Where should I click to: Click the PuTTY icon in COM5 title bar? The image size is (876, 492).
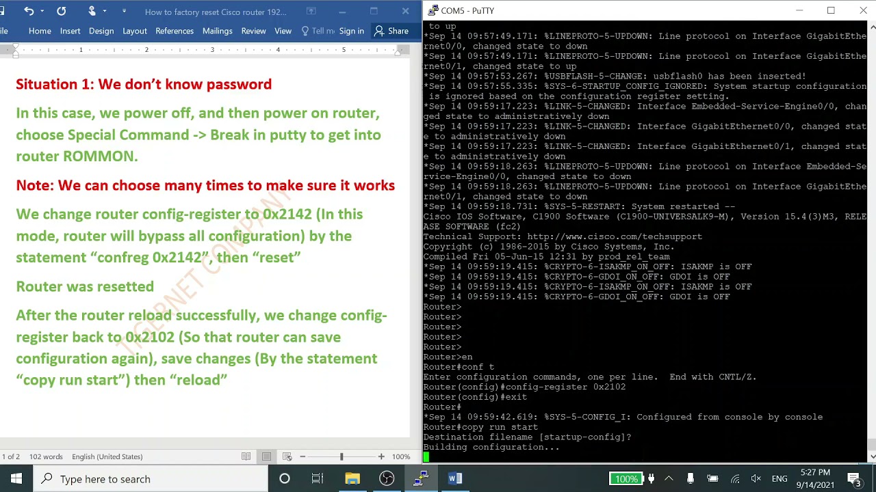(x=433, y=10)
